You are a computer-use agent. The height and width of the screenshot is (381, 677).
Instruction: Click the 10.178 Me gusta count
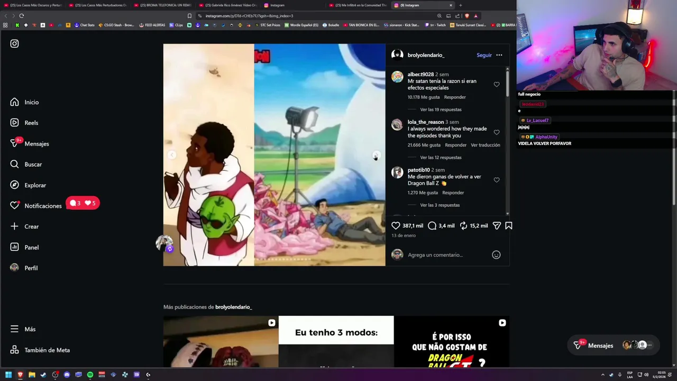click(424, 97)
